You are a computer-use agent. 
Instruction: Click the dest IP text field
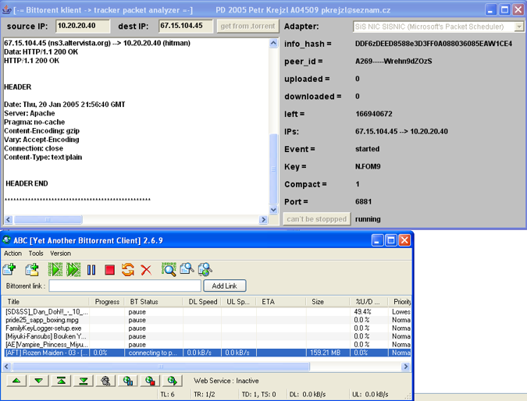tap(186, 26)
